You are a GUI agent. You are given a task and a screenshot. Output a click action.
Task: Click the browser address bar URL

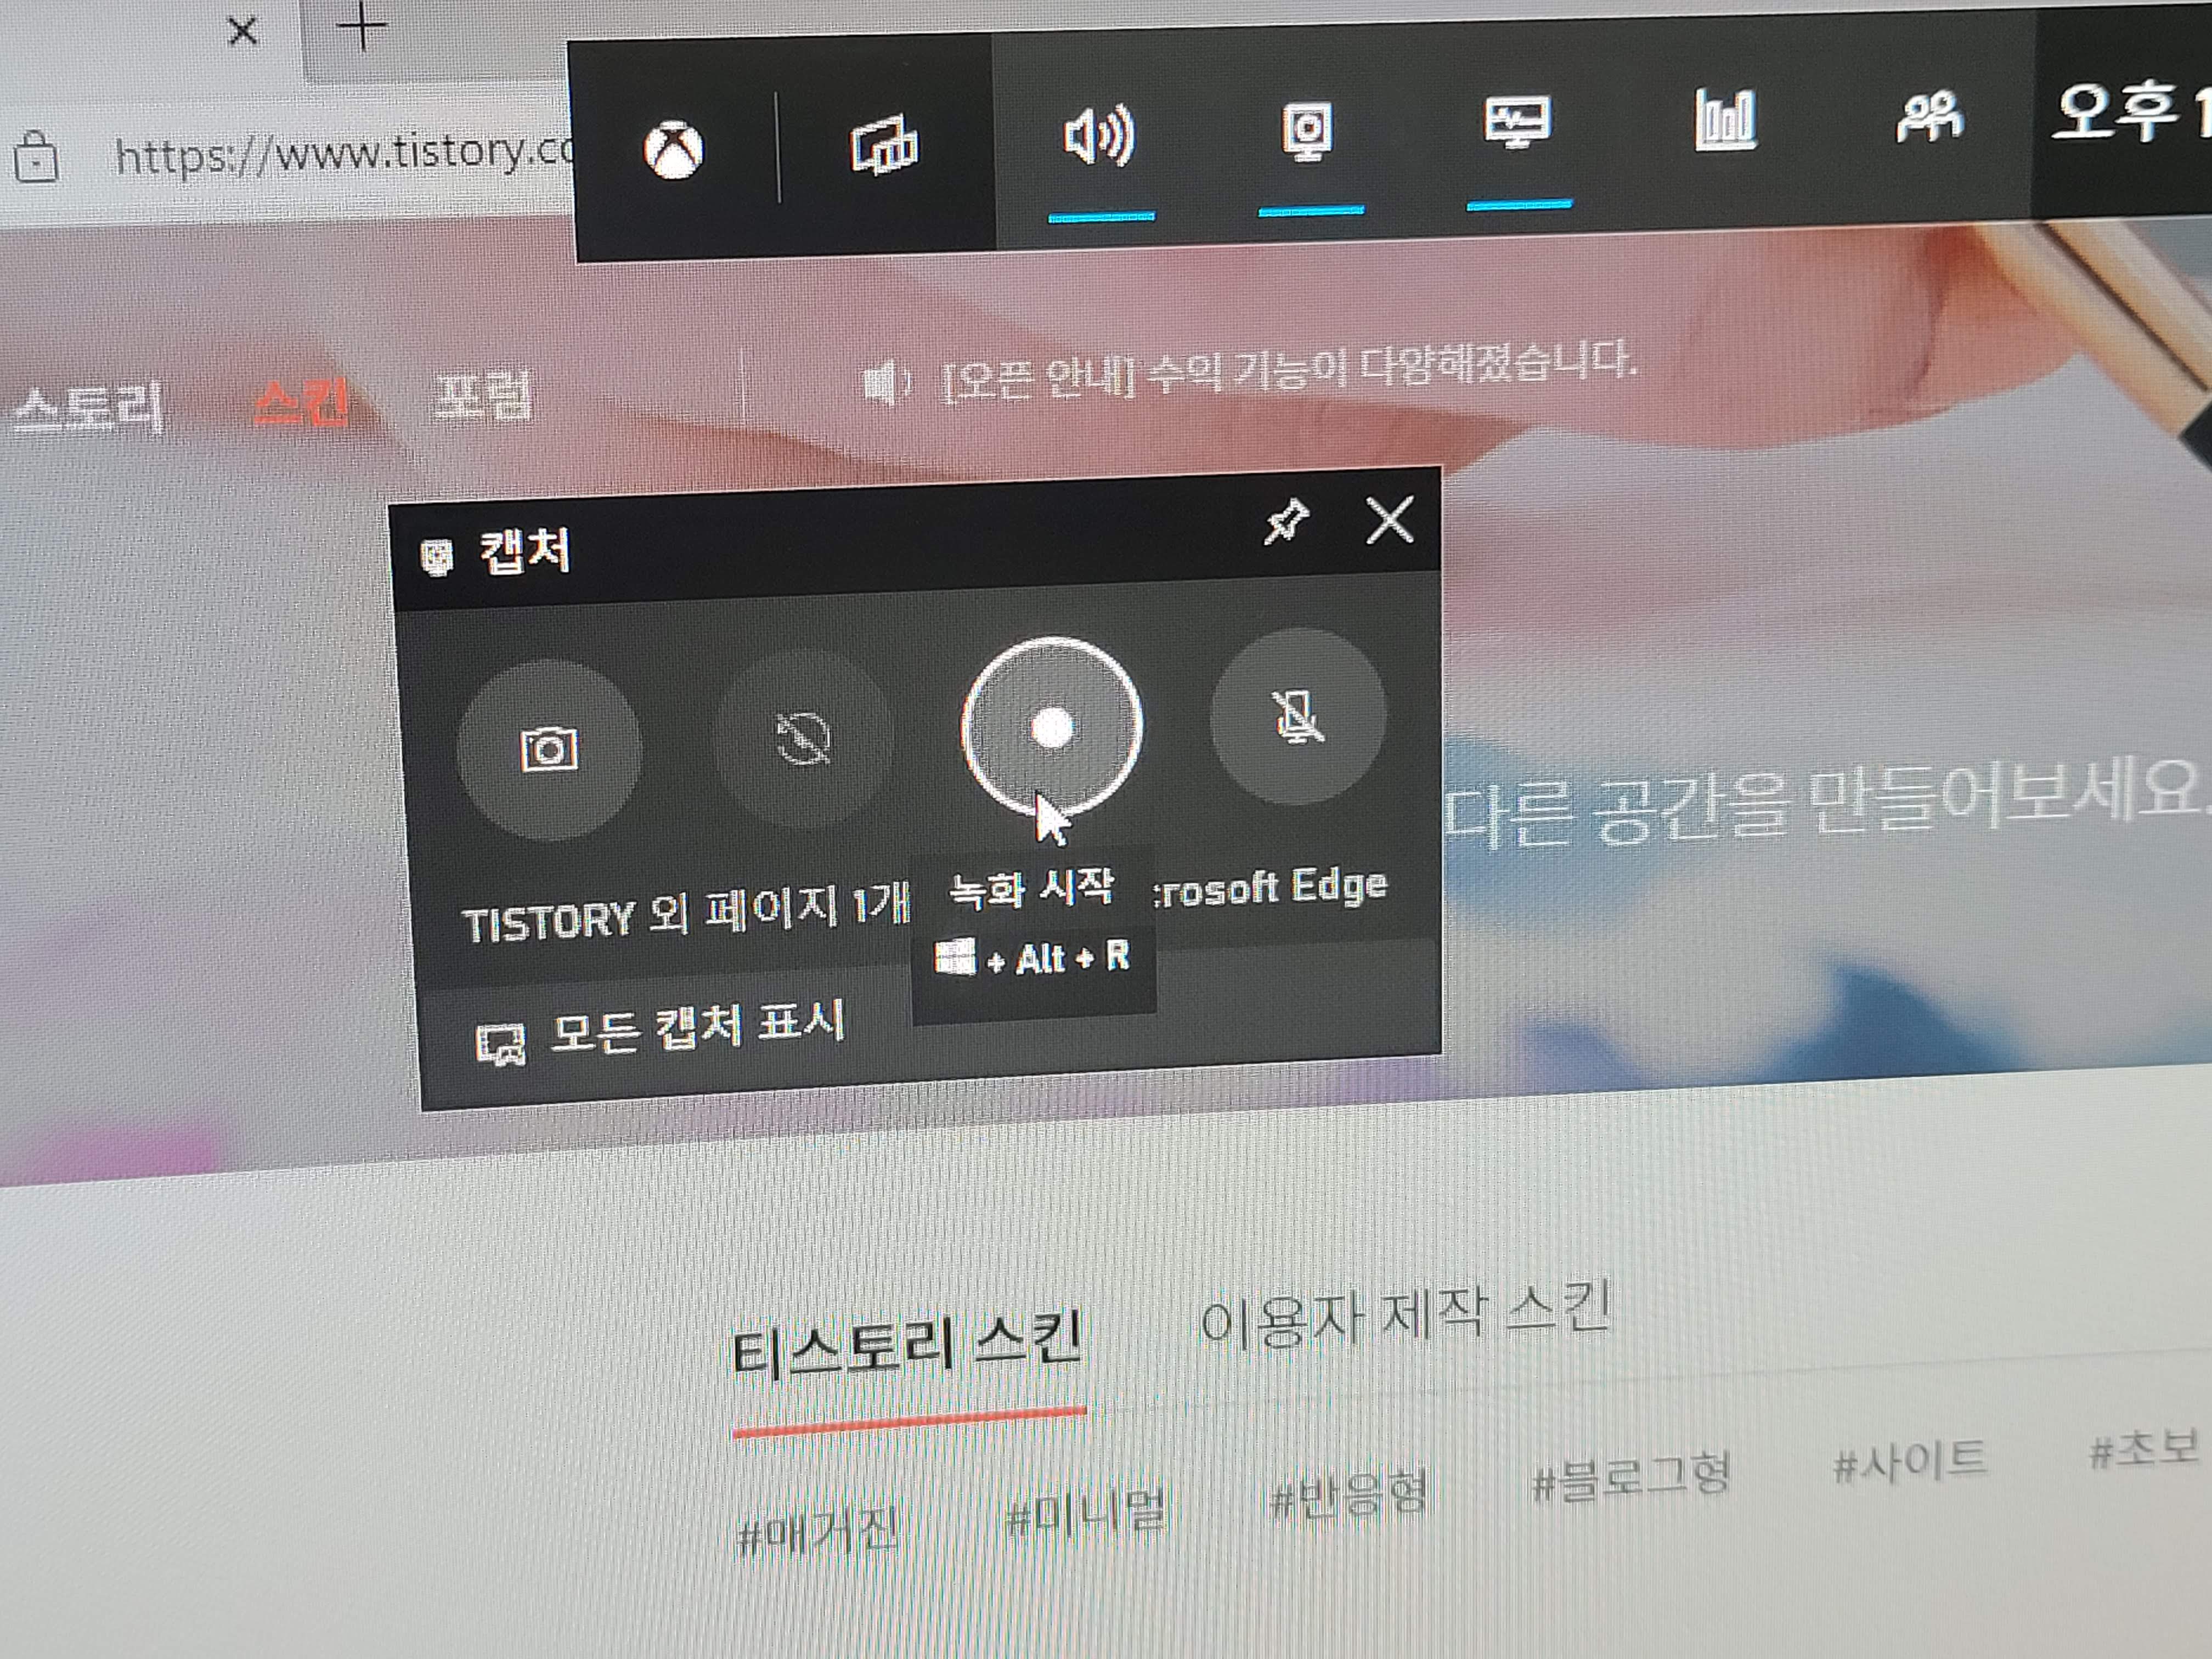[340, 153]
